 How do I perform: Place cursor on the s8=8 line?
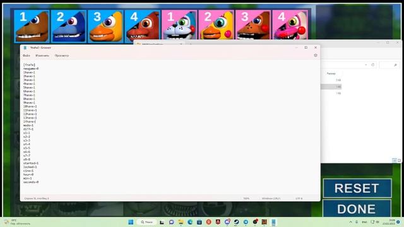tap(27, 160)
